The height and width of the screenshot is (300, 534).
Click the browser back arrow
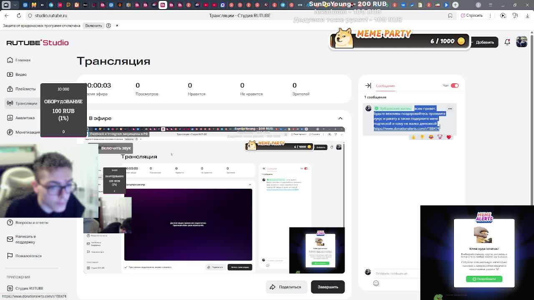click(x=7, y=15)
